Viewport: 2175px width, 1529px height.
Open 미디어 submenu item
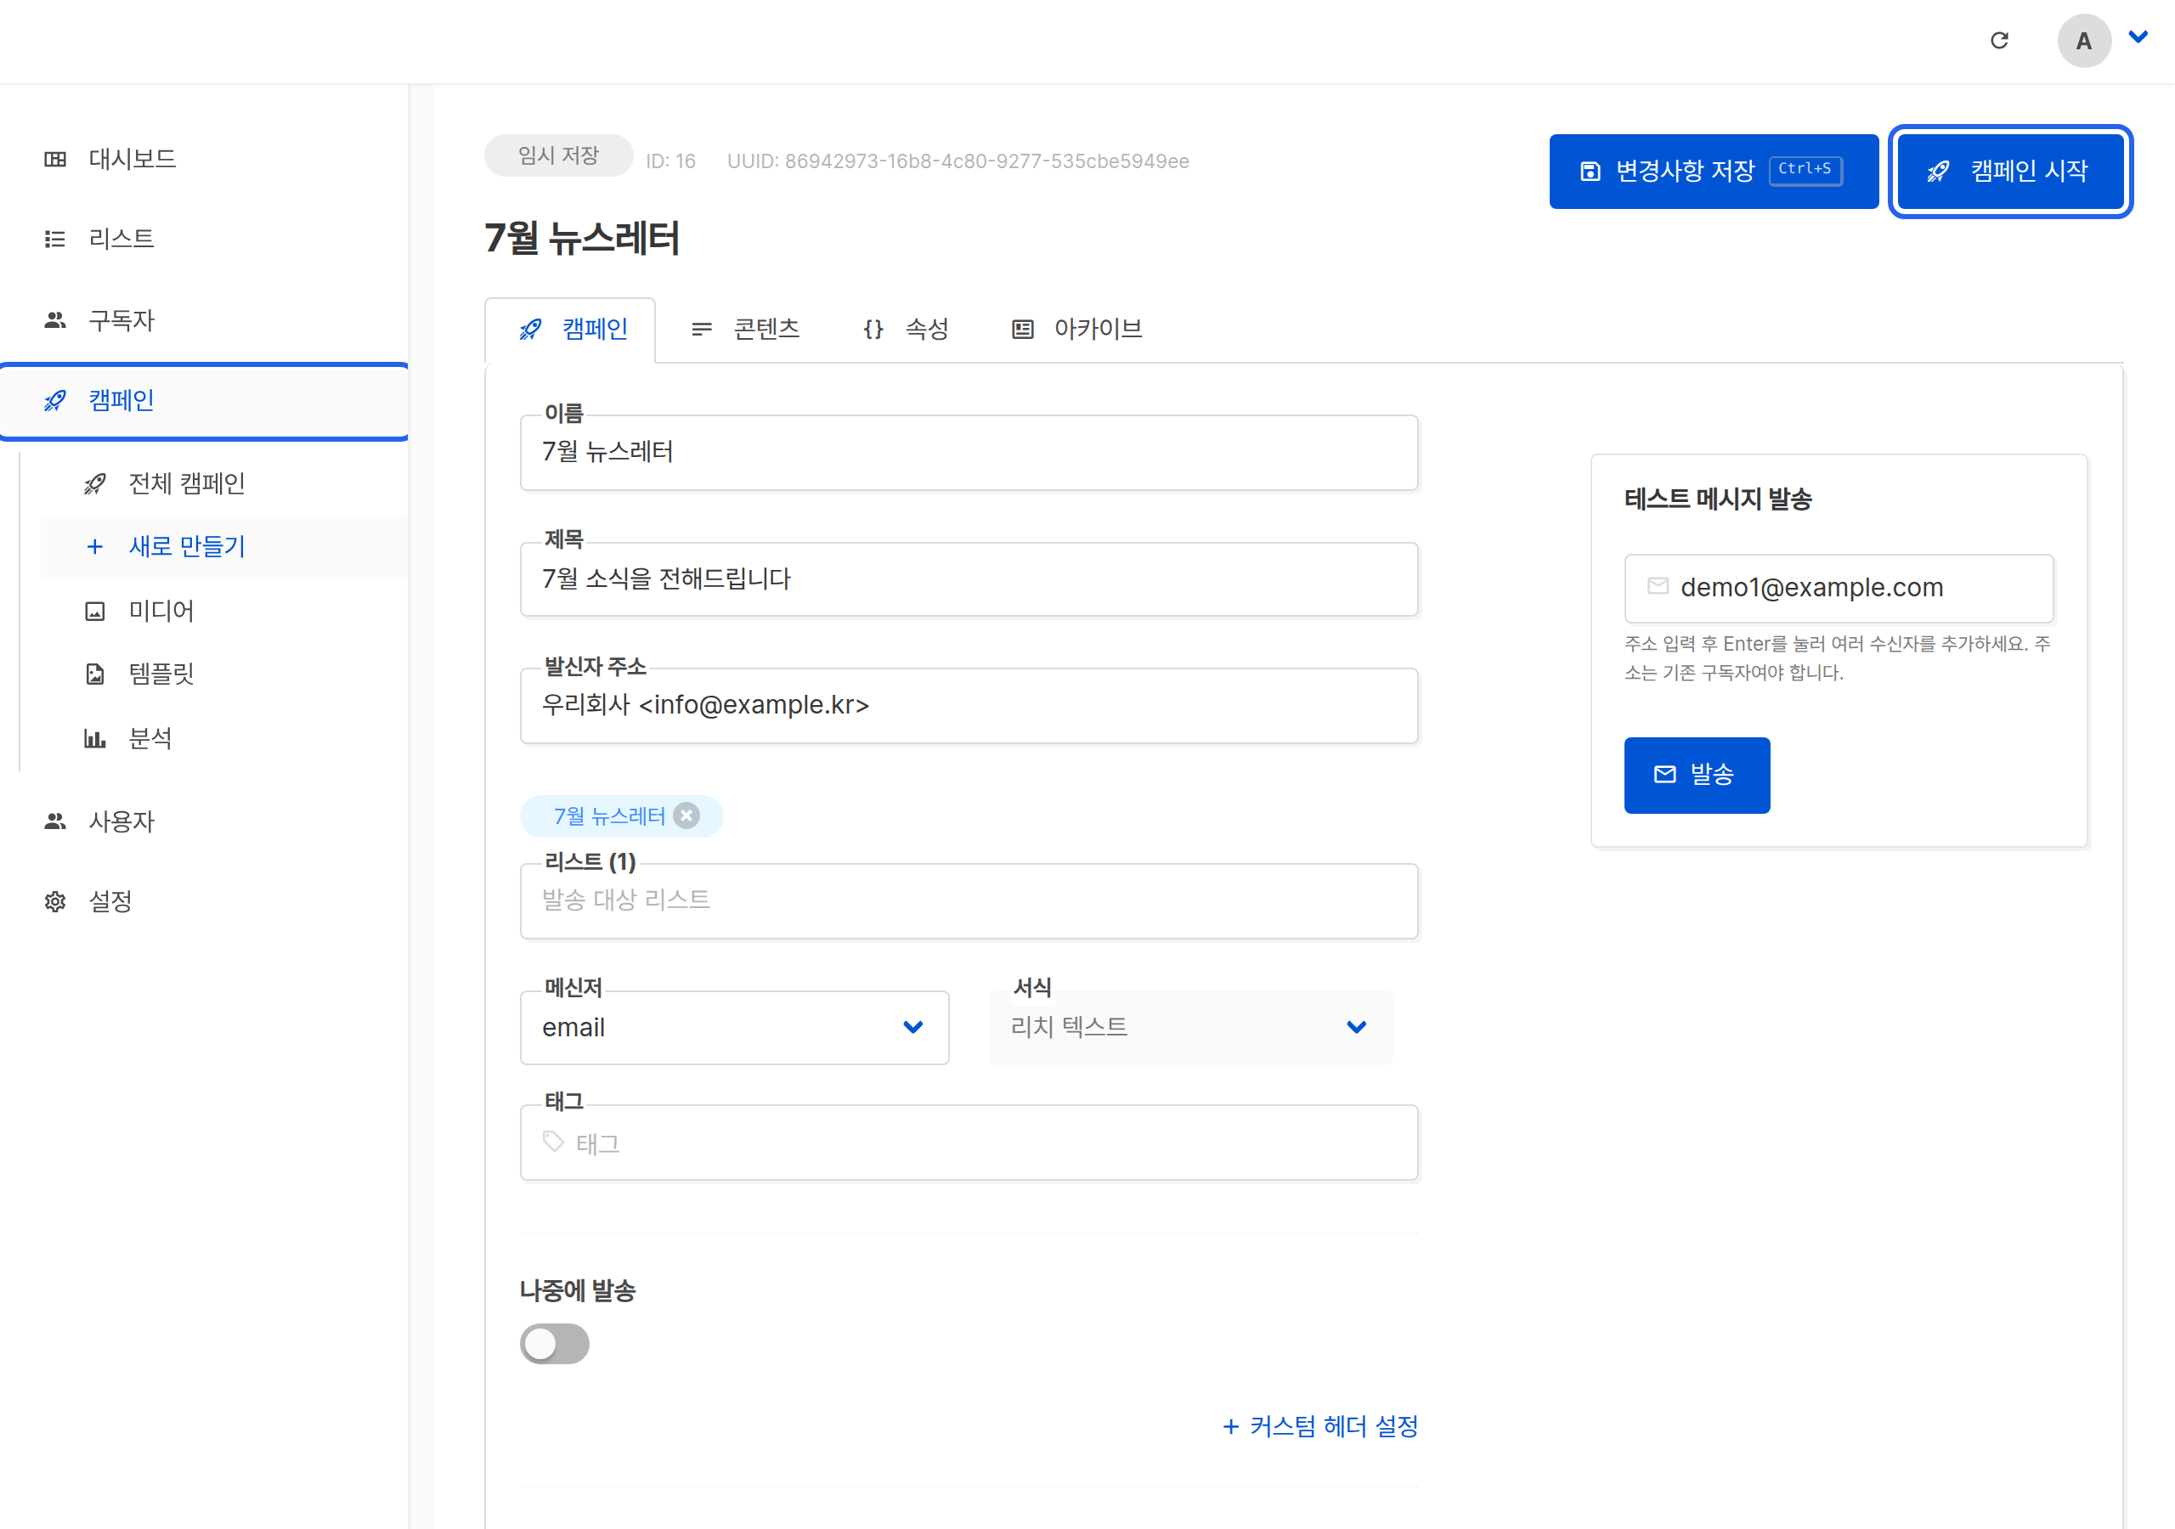coord(223,611)
